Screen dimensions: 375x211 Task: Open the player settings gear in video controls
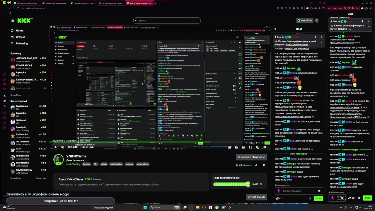click(x=265, y=147)
